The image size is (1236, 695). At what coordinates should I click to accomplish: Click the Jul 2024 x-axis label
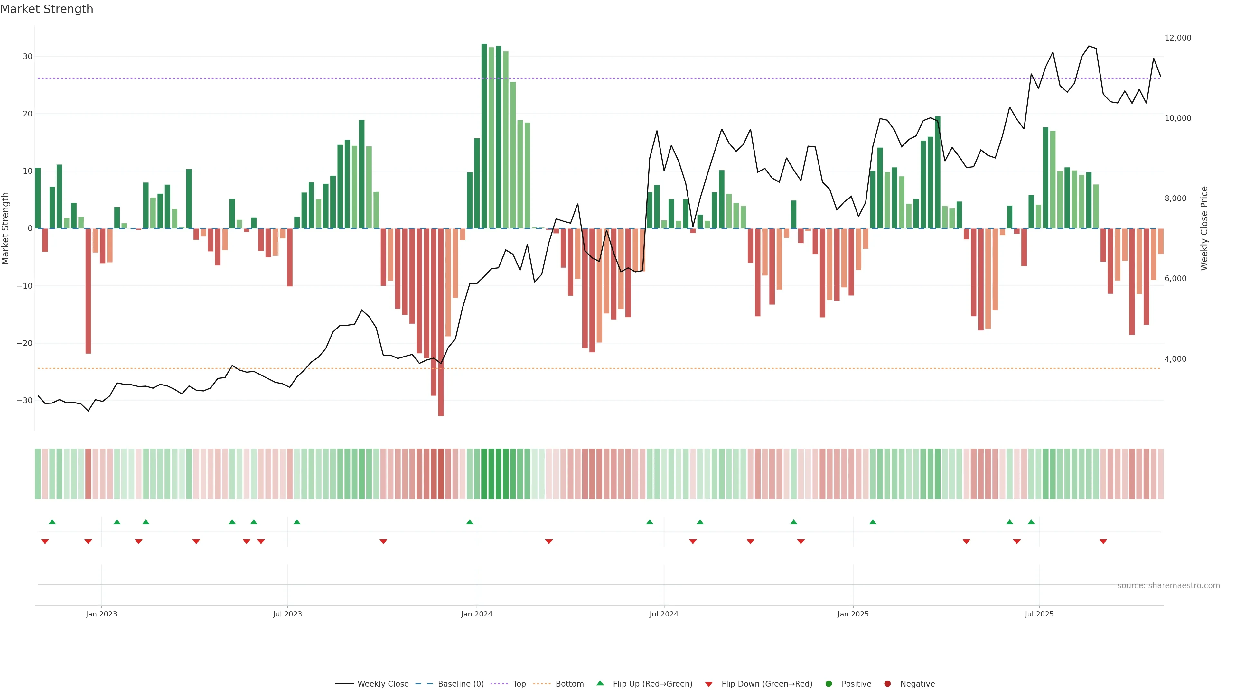coord(664,614)
